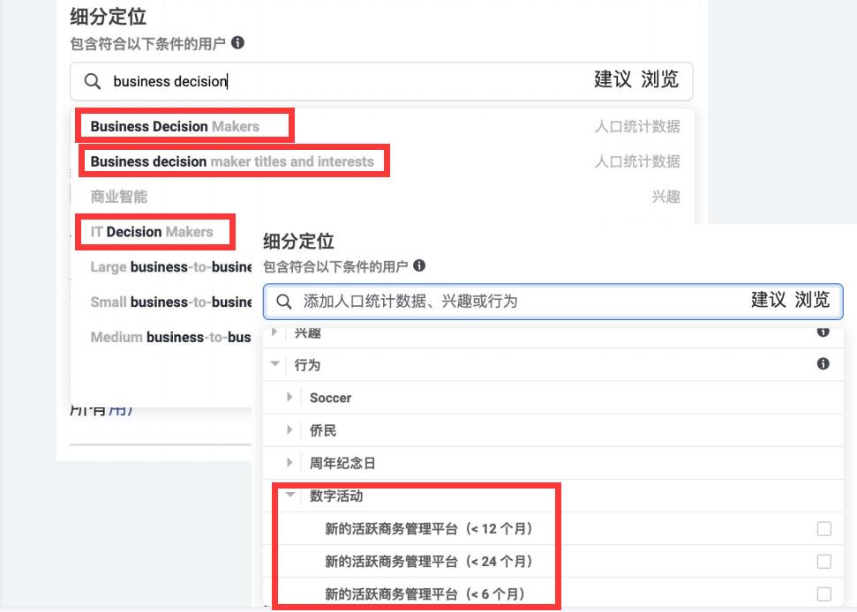This screenshot has width=857, height=612.
Task: Expand the 侨民 behavior category
Action: point(289,430)
